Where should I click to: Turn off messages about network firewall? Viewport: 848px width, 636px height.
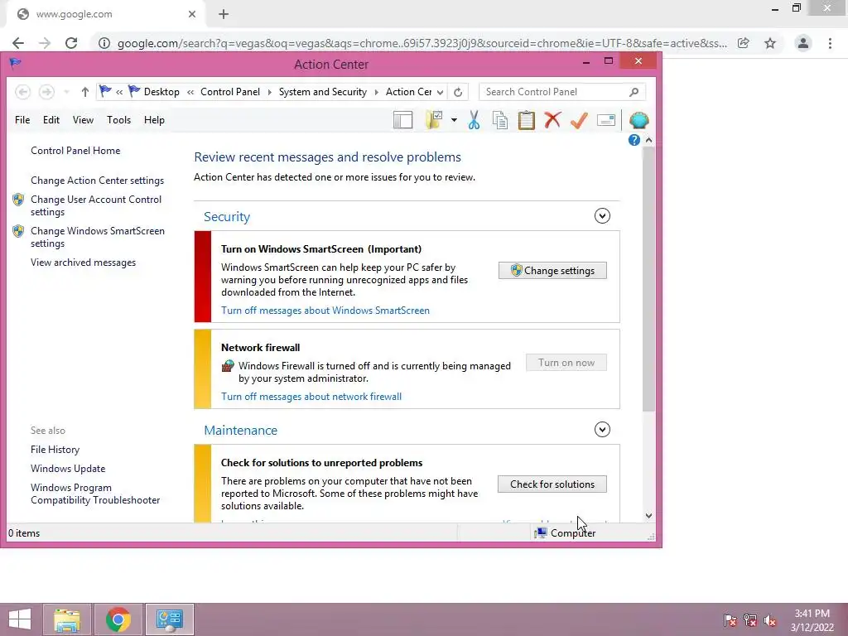click(311, 397)
